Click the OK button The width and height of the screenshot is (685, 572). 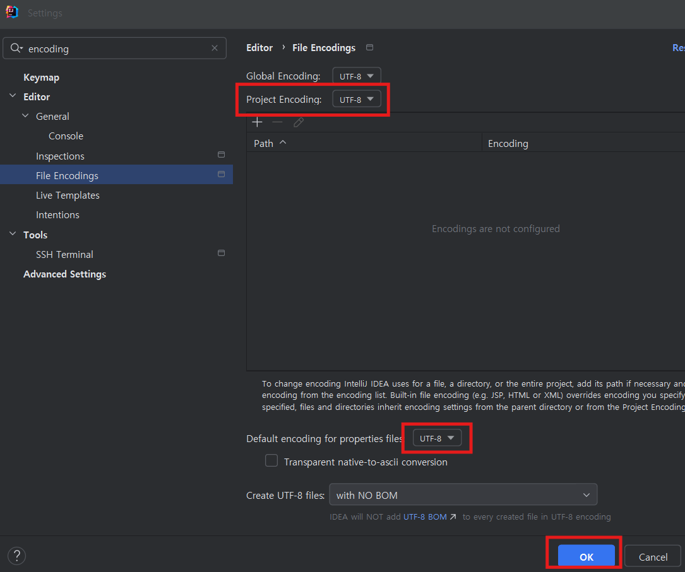click(x=587, y=556)
